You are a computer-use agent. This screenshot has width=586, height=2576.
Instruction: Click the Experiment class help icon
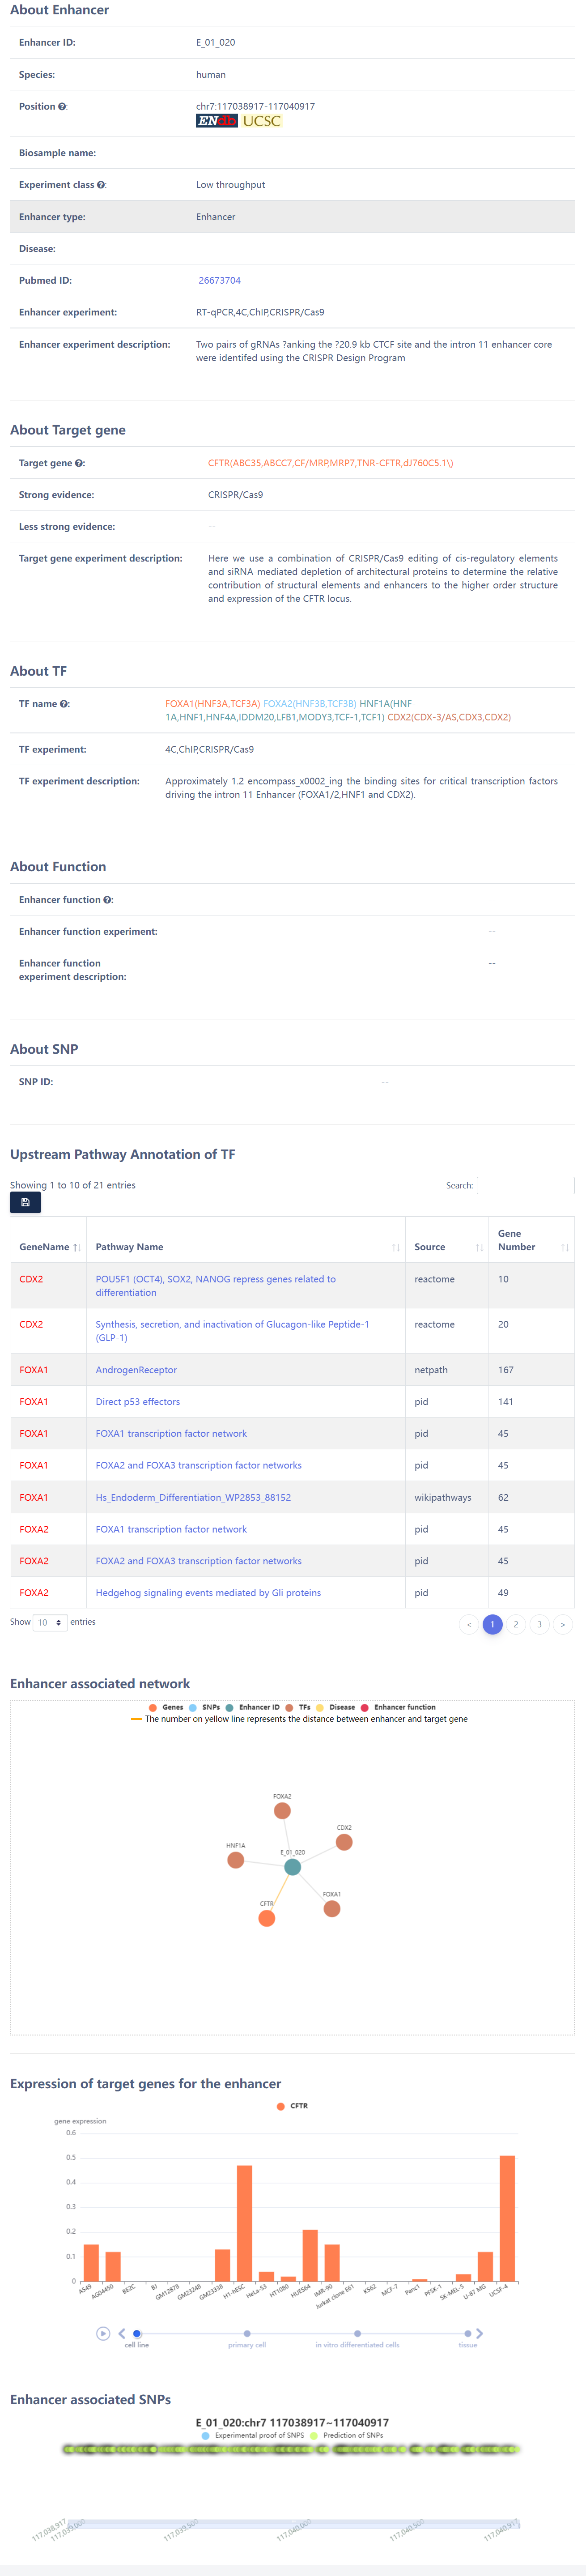[101, 185]
